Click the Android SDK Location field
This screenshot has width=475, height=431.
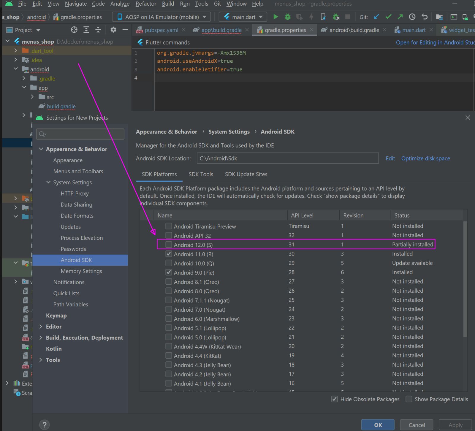click(x=287, y=158)
